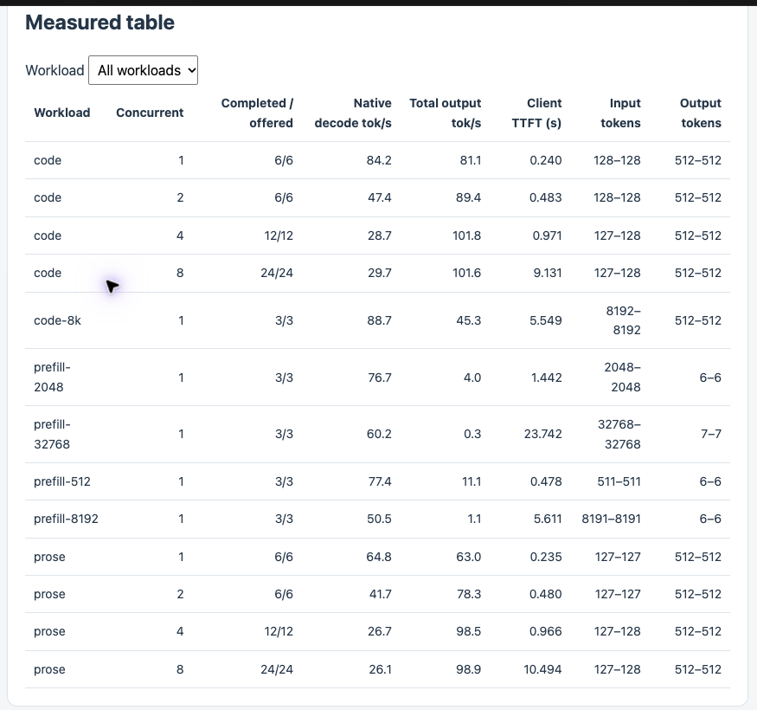Select native decode value 29.7
Screen dimensions: 757x710
pos(380,273)
